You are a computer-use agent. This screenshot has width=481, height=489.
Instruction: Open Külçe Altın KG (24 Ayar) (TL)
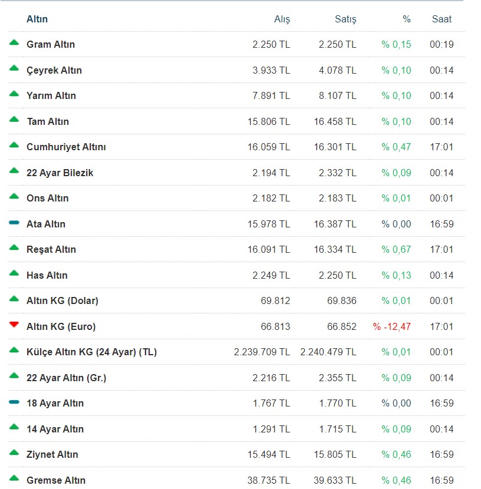pos(91,352)
